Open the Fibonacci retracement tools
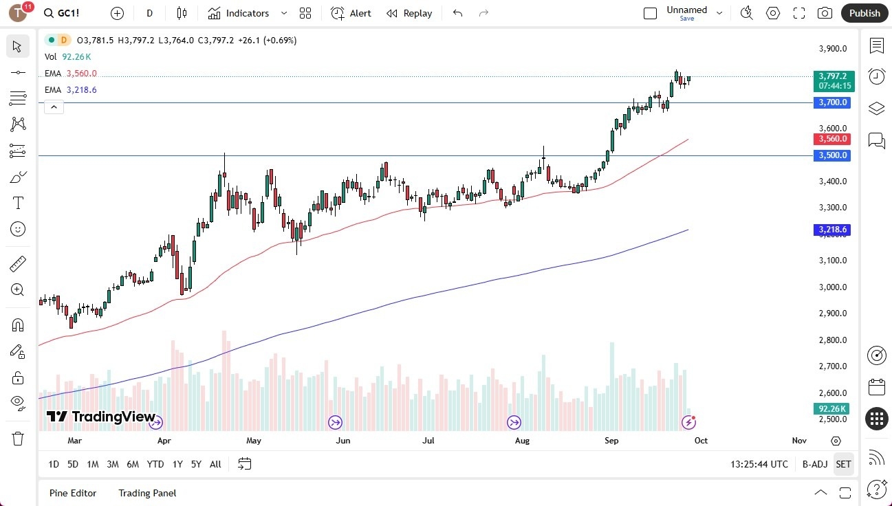The image size is (892, 506). [x=18, y=98]
